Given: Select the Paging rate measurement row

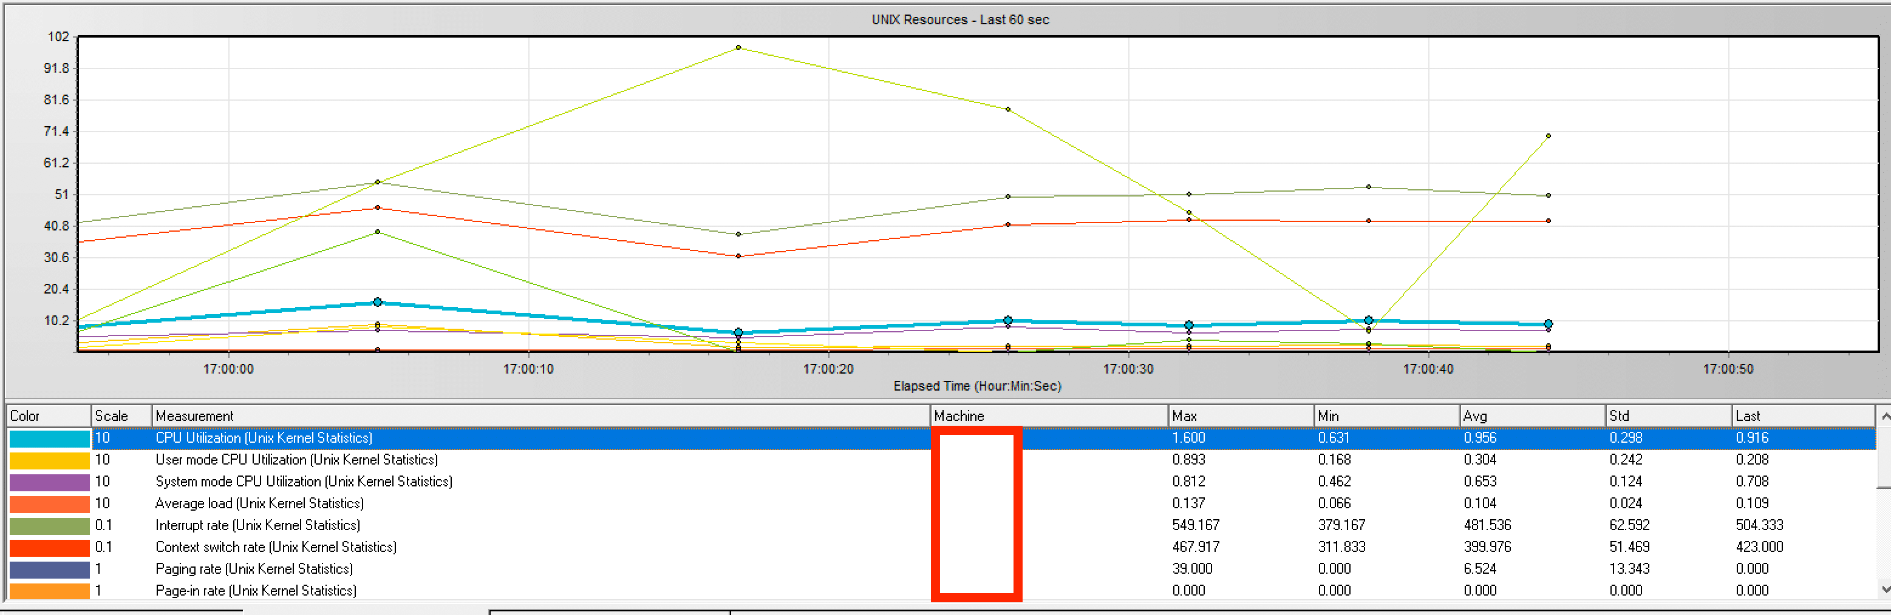Looking at the screenshot, I should coord(253,570).
